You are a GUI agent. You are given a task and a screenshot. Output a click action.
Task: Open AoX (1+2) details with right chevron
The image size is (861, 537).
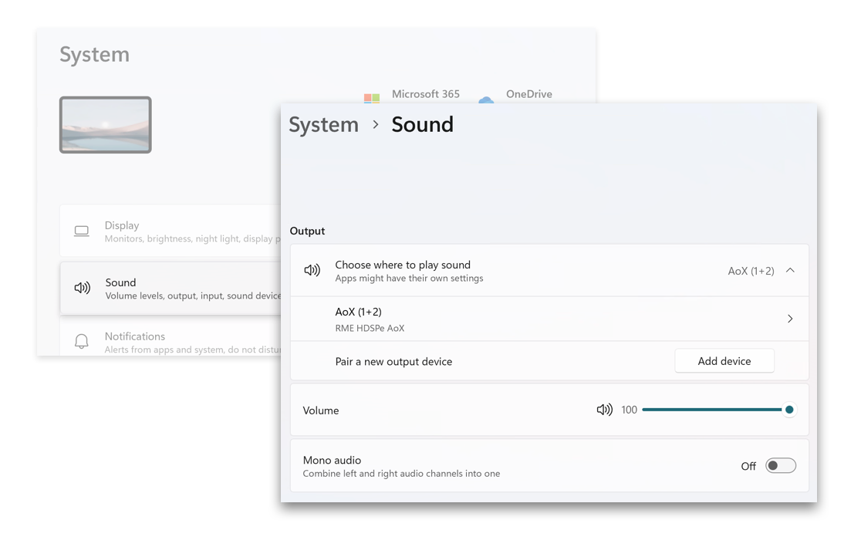click(790, 319)
